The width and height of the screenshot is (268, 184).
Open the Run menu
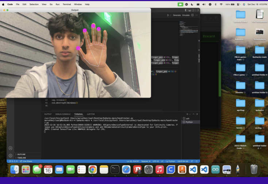58,4
